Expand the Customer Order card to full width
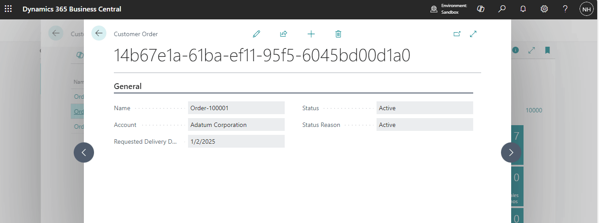 pyautogui.click(x=474, y=34)
